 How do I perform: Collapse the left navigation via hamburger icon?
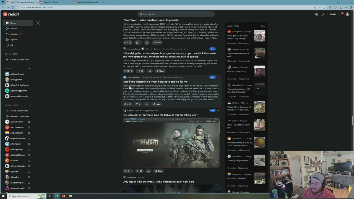point(38,23)
